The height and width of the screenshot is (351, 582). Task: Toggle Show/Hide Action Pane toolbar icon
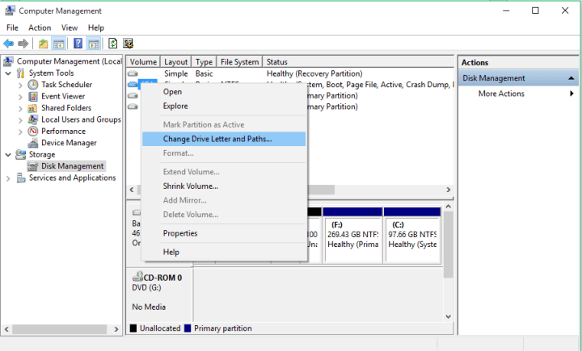click(x=94, y=44)
